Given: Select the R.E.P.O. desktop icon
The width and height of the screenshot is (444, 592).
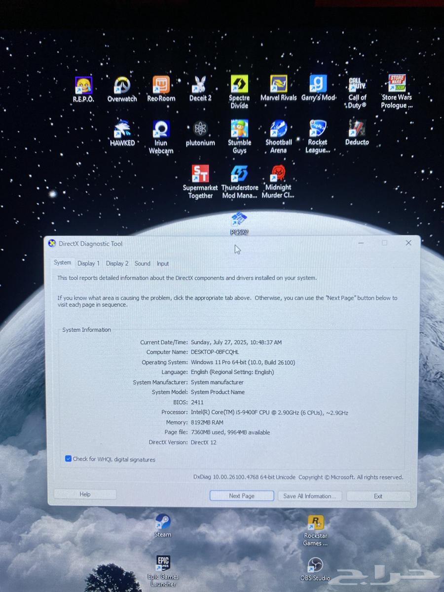Looking at the screenshot, I should (83, 89).
